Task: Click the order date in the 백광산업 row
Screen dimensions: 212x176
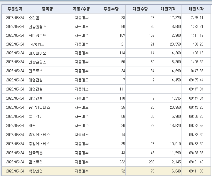Action: tap(15, 171)
